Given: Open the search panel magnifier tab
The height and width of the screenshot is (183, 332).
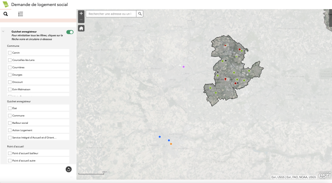Looking at the screenshot, I should click(5, 14).
